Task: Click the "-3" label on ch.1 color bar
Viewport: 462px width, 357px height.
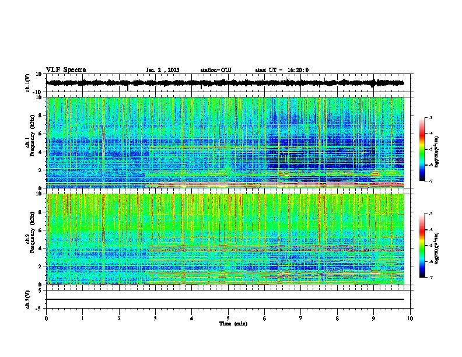Action: click(x=430, y=118)
